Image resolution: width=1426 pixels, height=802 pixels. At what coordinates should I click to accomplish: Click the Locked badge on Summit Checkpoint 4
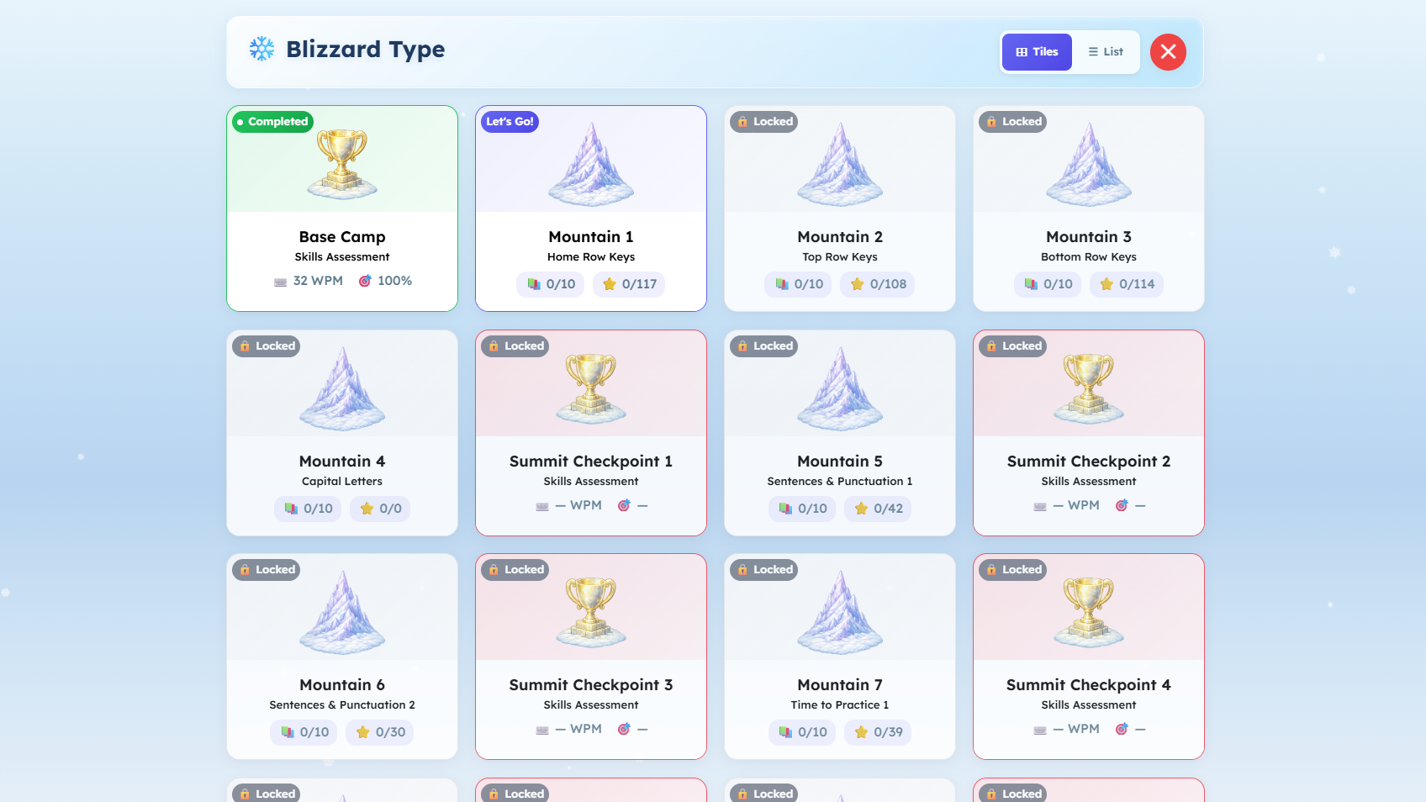click(1013, 570)
